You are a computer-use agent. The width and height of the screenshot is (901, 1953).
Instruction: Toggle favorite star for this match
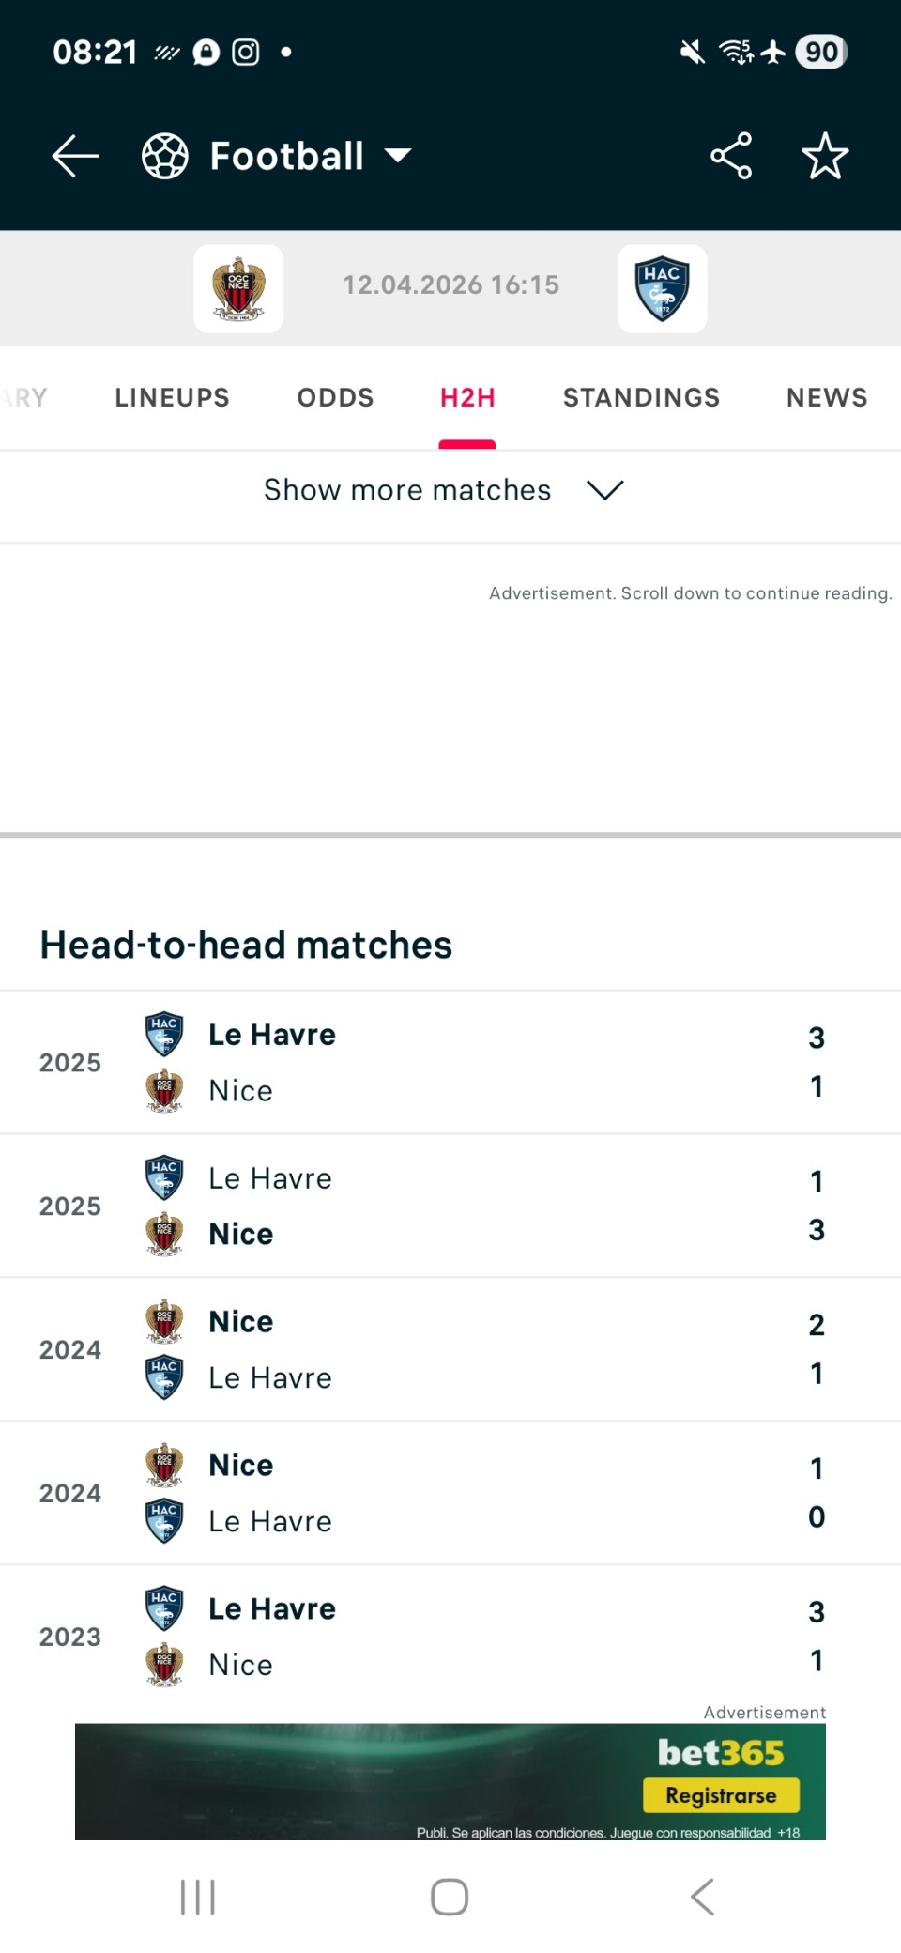(x=825, y=156)
